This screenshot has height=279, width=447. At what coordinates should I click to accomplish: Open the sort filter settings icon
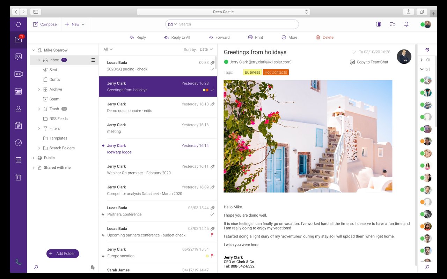click(392, 24)
